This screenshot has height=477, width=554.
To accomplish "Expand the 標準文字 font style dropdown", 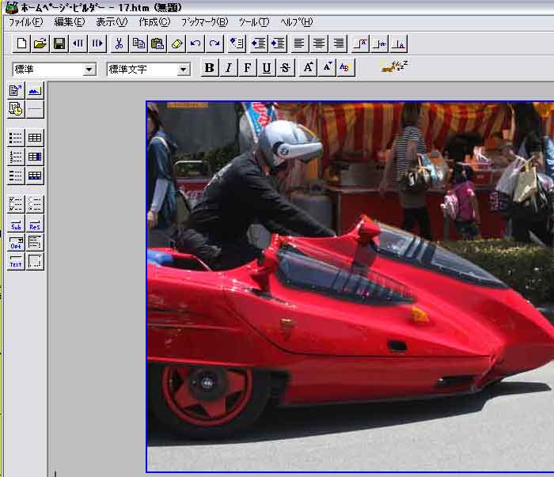I will click(184, 70).
